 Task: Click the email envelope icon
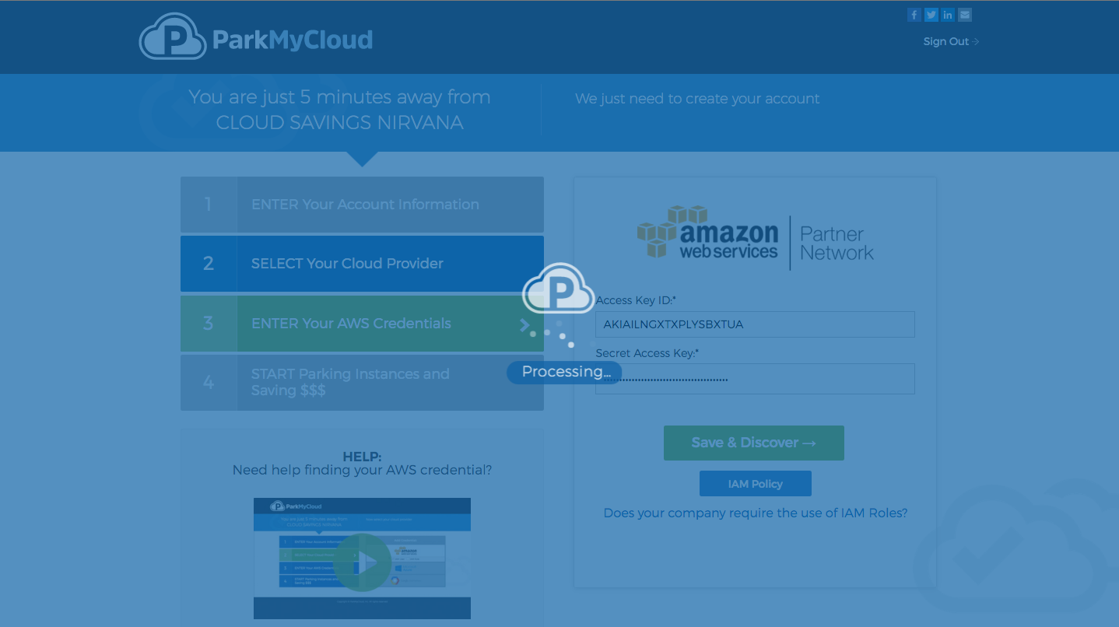(x=965, y=15)
